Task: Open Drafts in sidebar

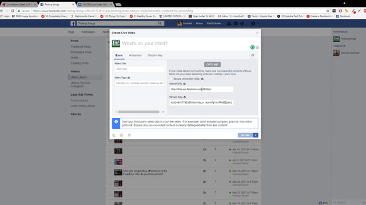Action: 74,58
